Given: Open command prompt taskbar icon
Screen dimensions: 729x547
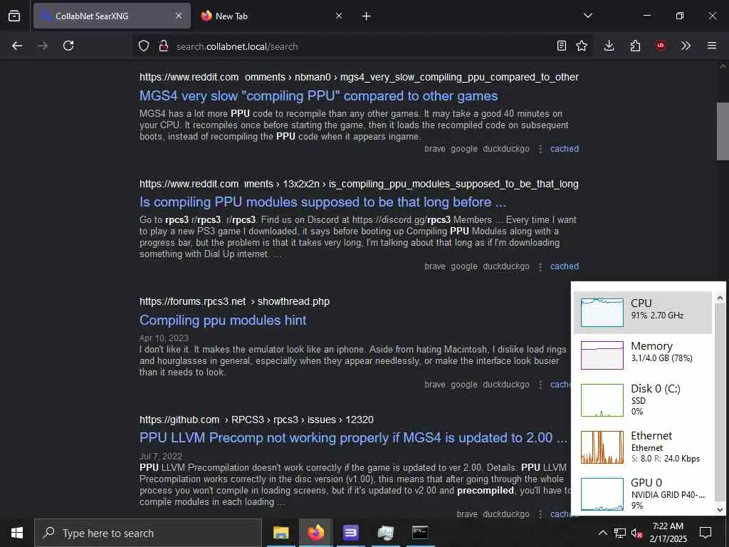Looking at the screenshot, I should (x=420, y=533).
